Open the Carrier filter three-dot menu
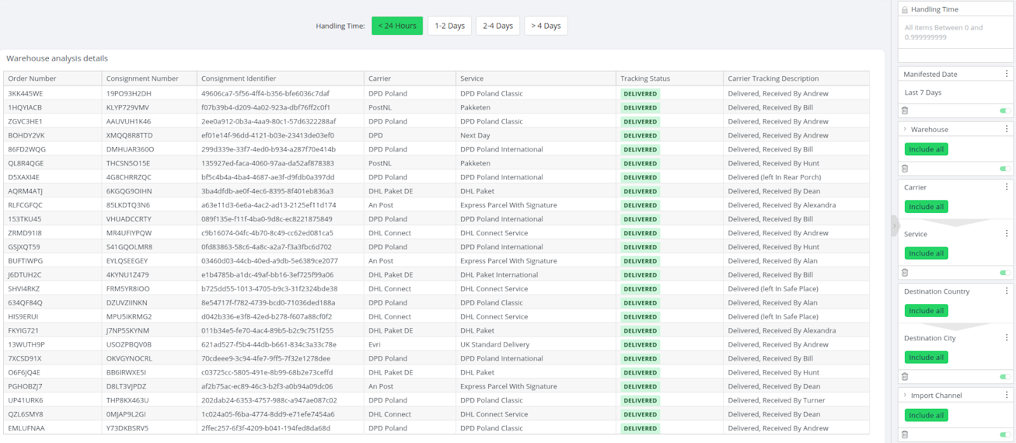The width and height of the screenshot is (1016, 443). [1006, 188]
